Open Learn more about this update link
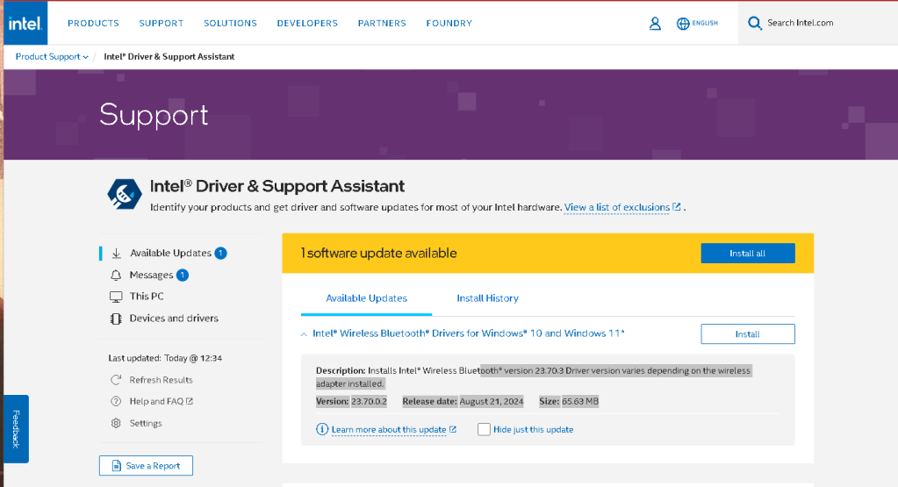The image size is (898, 487). point(389,430)
